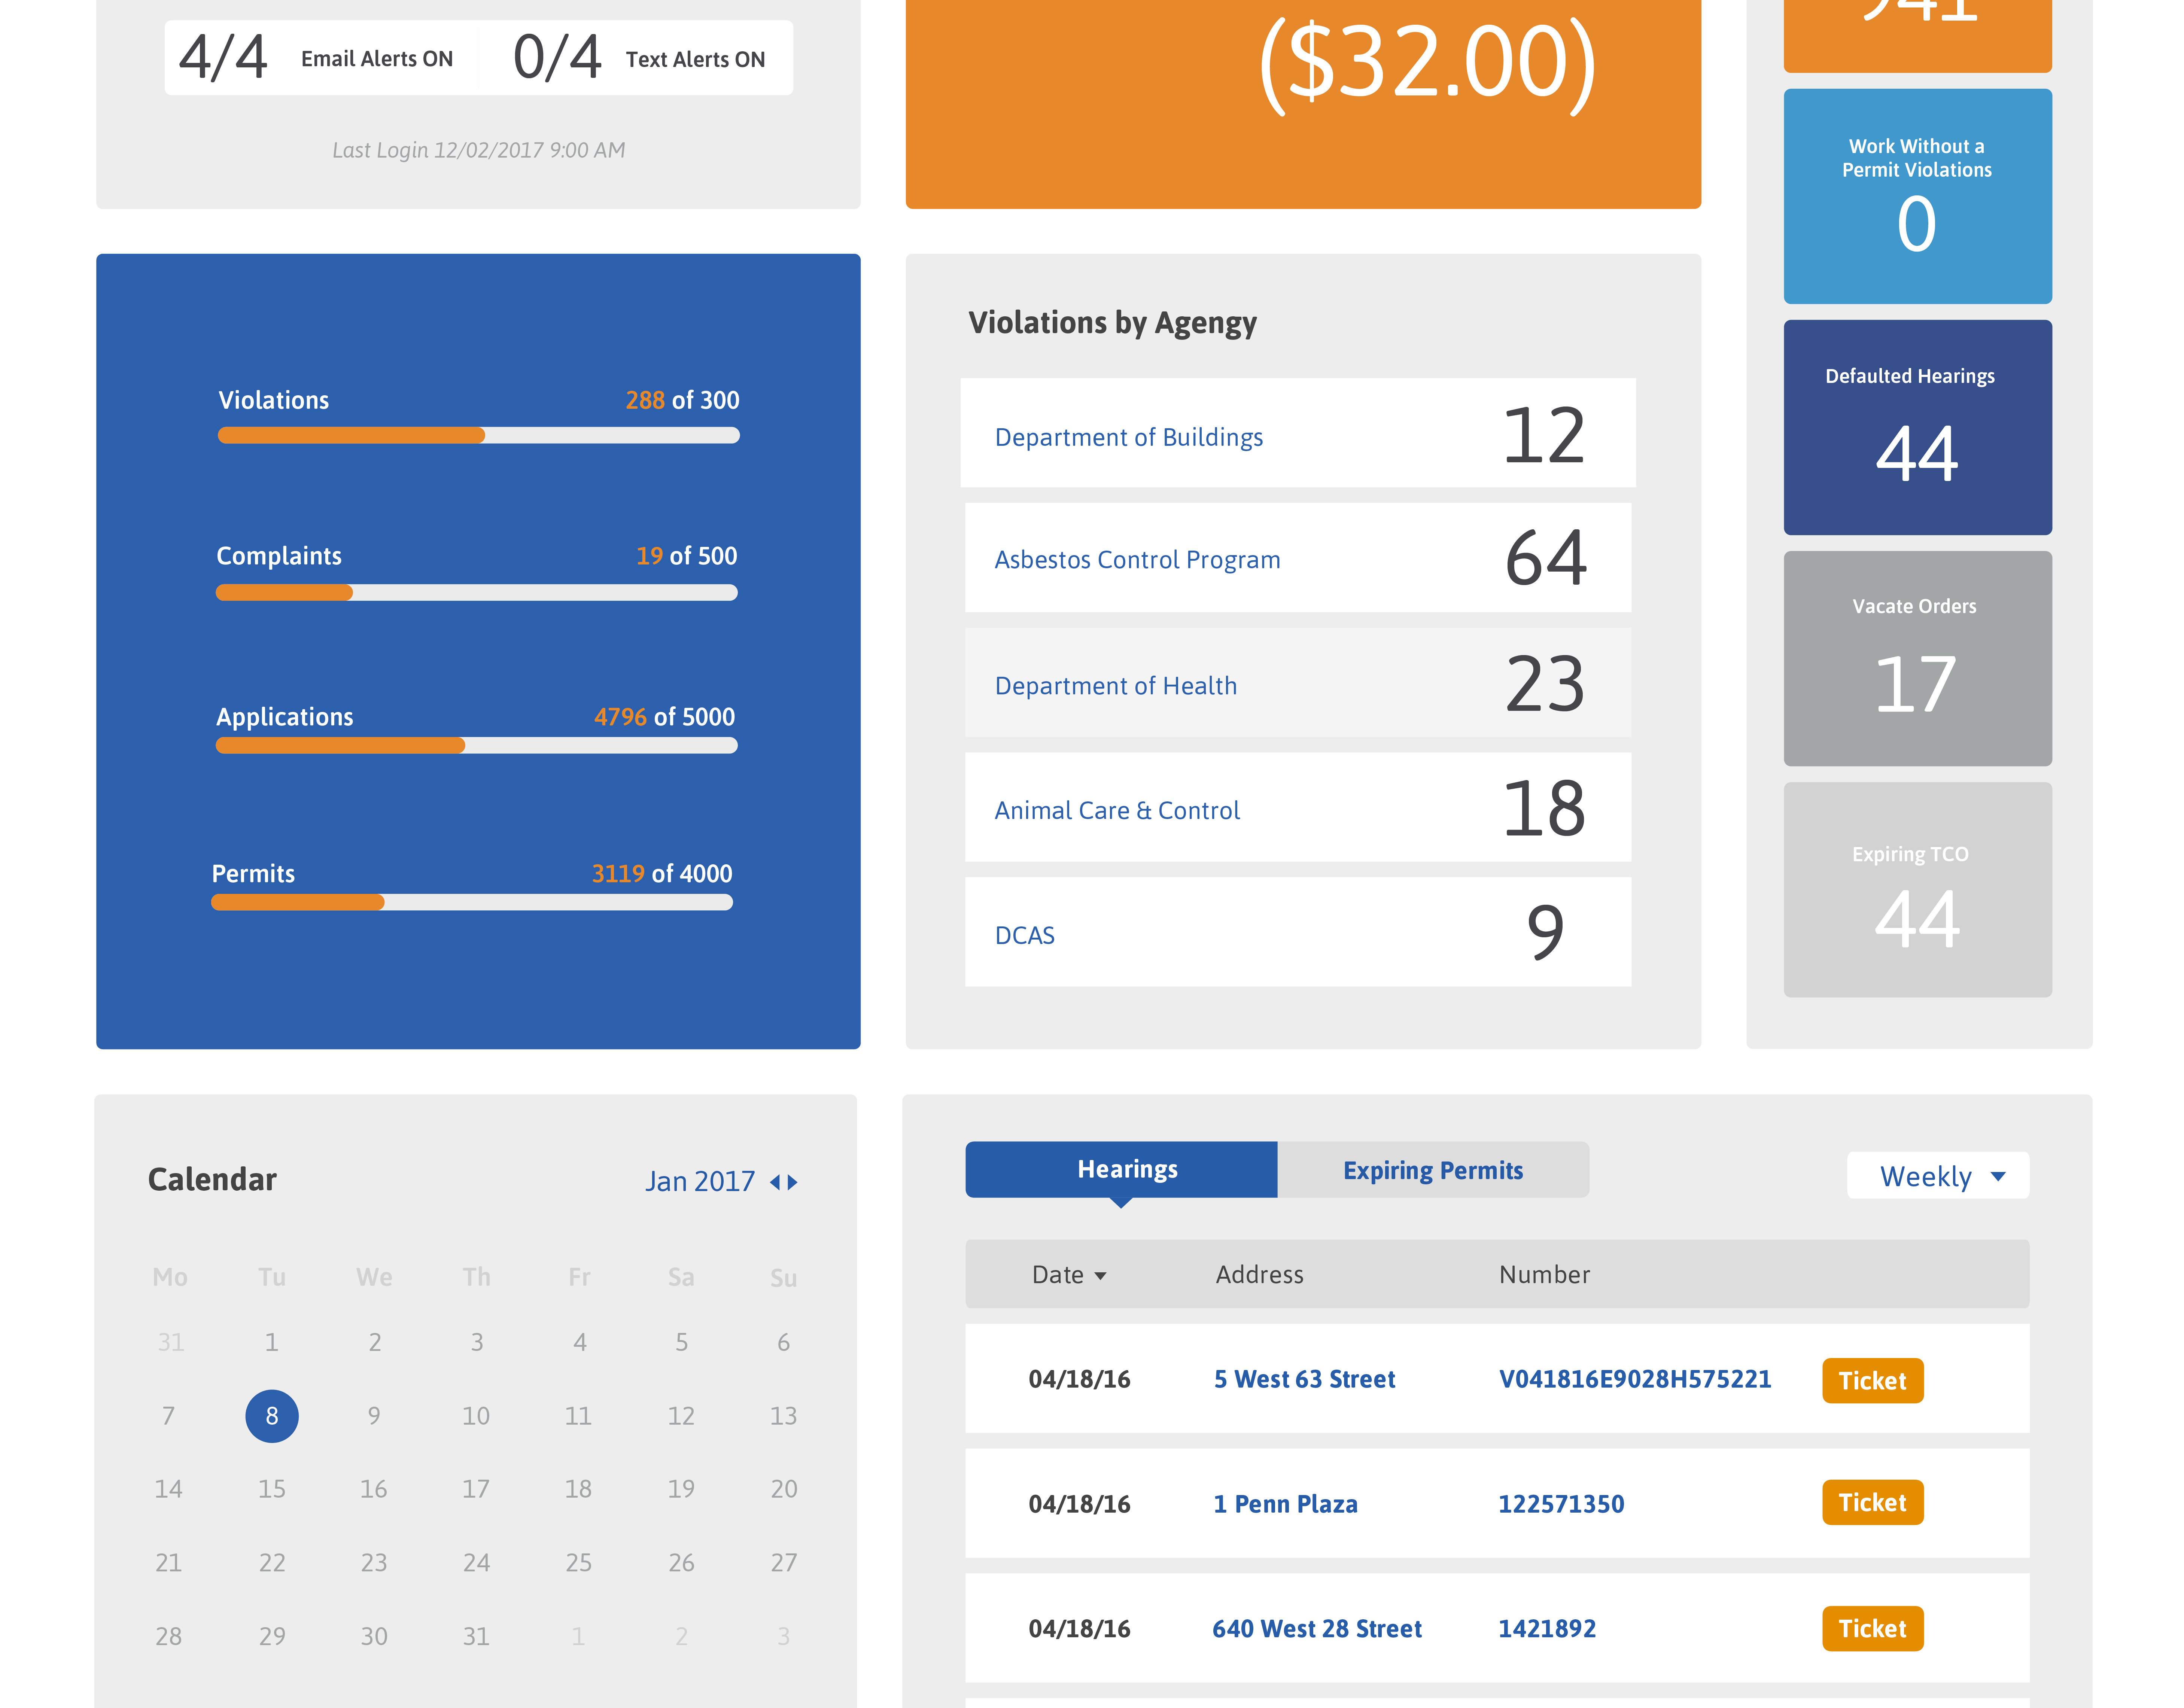
Task: Click Ticket button for 1 Penn Plaza
Action: [1872, 1502]
